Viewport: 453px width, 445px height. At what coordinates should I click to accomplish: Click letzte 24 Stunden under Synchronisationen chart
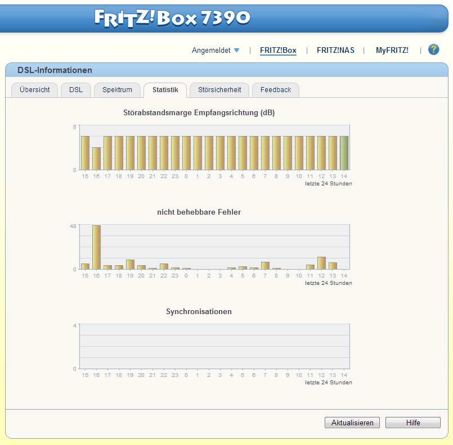[329, 383]
